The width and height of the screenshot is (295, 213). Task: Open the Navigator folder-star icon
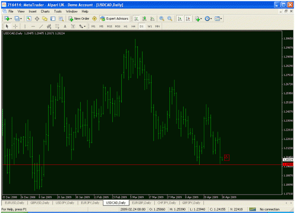click(45, 18)
